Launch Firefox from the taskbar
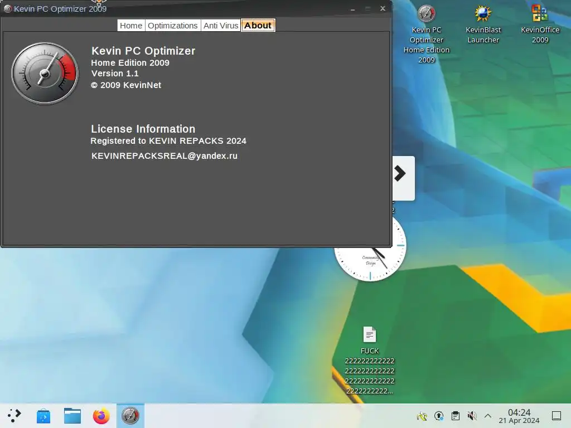The image size is (571, 428). [x=101, y=416]
